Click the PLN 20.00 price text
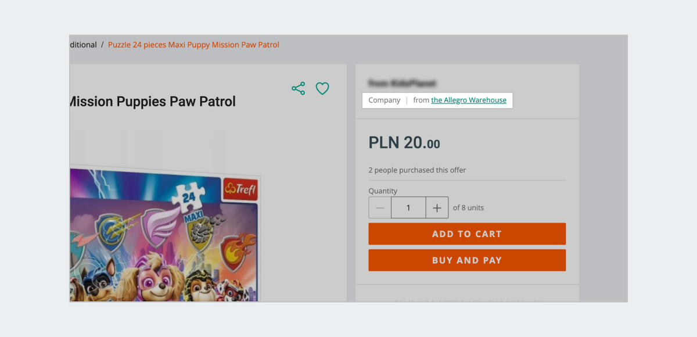The height and width of the screenshot is (337, 697). tap(404, 143)
